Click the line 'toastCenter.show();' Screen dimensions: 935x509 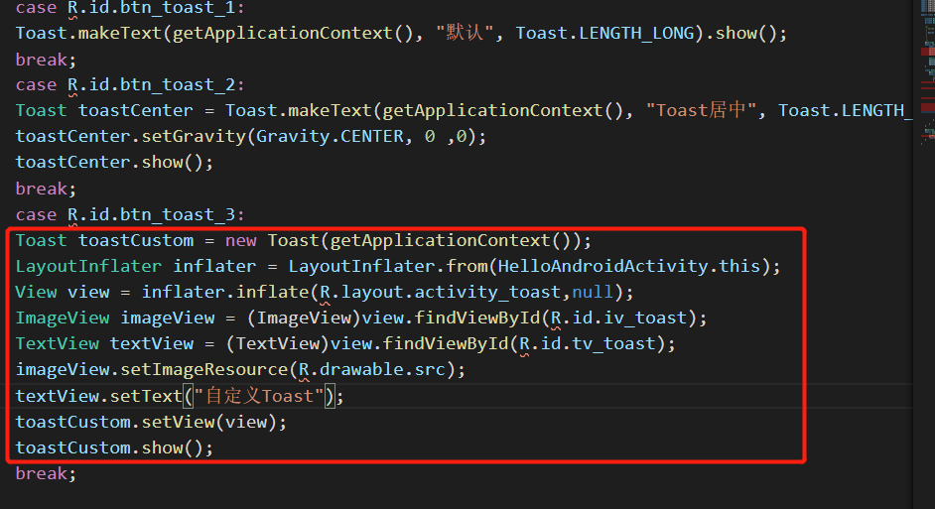(x=114, y=163)
